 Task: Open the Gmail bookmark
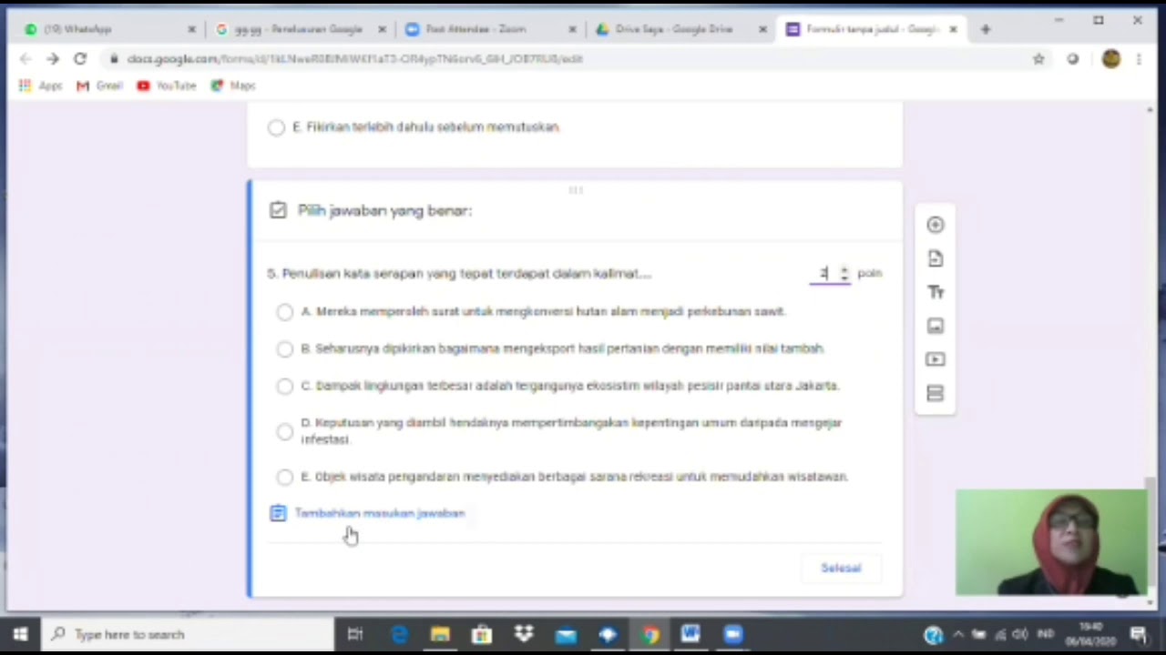point(99,86)
